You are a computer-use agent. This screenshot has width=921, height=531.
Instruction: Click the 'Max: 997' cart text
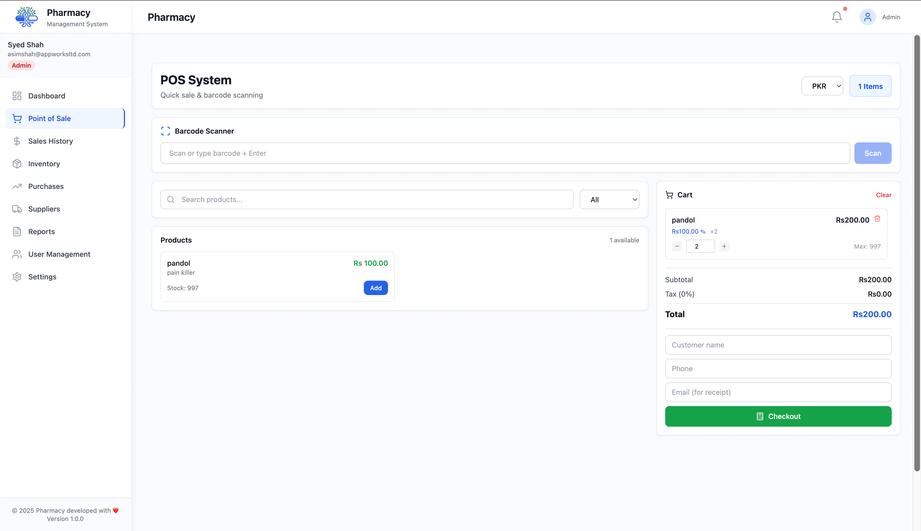point(867,246)
